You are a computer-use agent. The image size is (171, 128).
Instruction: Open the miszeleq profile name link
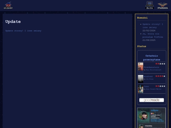point(155,110)
